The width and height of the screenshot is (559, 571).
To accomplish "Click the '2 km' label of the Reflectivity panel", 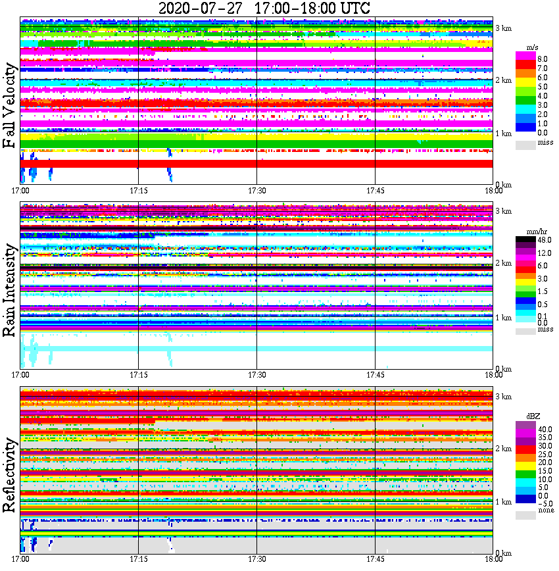I will coord(503,449).
